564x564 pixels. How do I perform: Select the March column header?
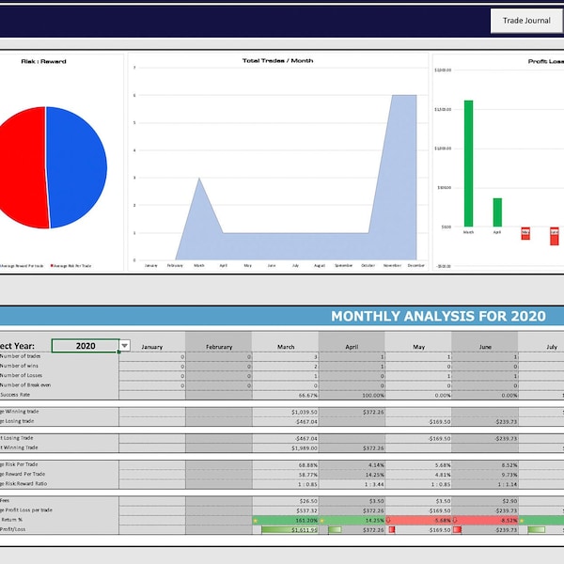click(286, 347)
